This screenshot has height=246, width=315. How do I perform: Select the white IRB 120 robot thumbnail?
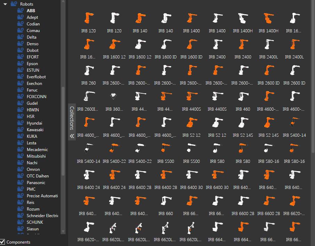pos(114,18)
